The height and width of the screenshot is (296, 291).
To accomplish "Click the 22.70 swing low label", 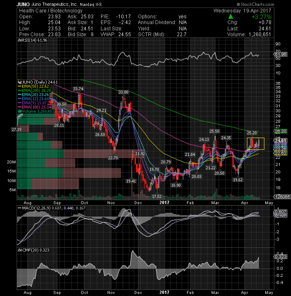I will coord(113,158).
